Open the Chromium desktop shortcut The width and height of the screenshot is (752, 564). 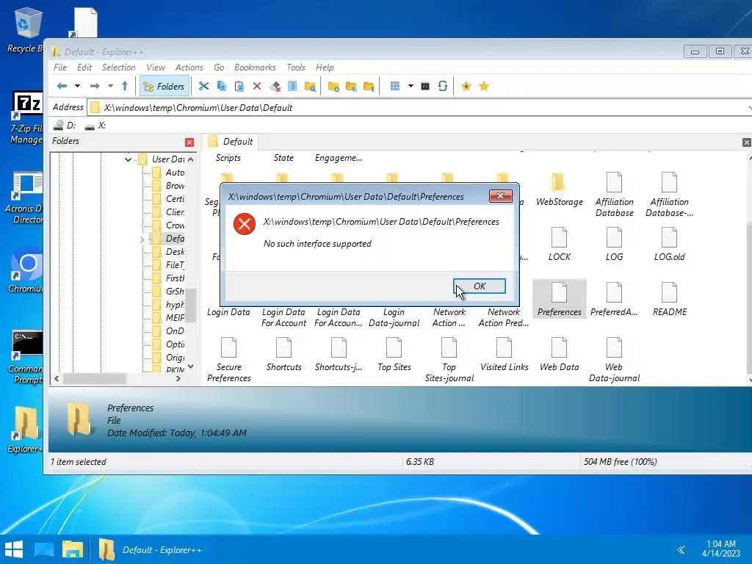26,271
